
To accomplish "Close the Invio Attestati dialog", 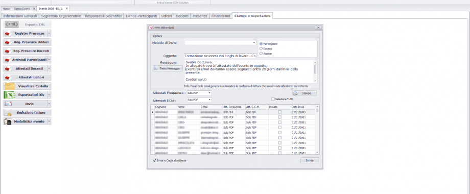I will click(x=318, y=28).
